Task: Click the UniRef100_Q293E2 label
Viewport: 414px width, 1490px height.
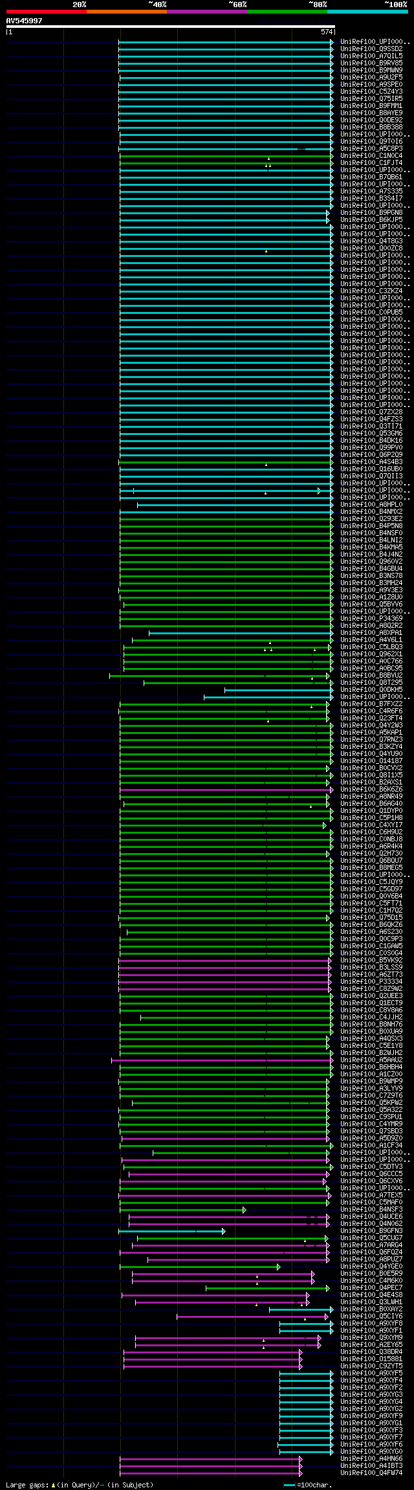Action: (371, 518)
